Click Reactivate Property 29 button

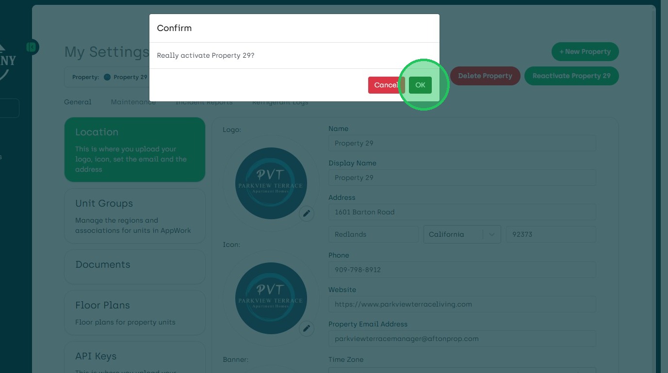coord(571,76)
